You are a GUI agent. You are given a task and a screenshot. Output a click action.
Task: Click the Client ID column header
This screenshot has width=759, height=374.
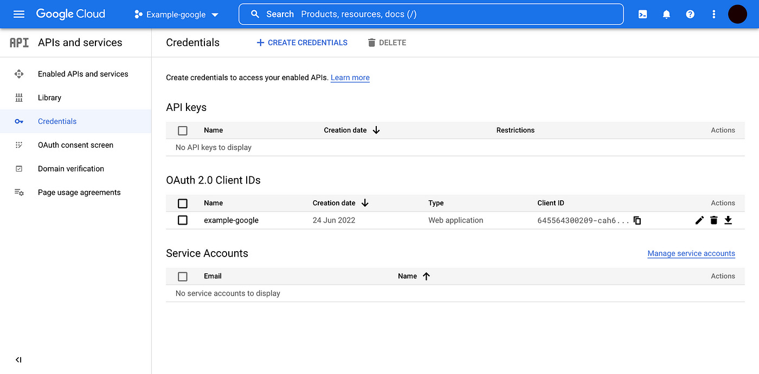coord(551,203)
